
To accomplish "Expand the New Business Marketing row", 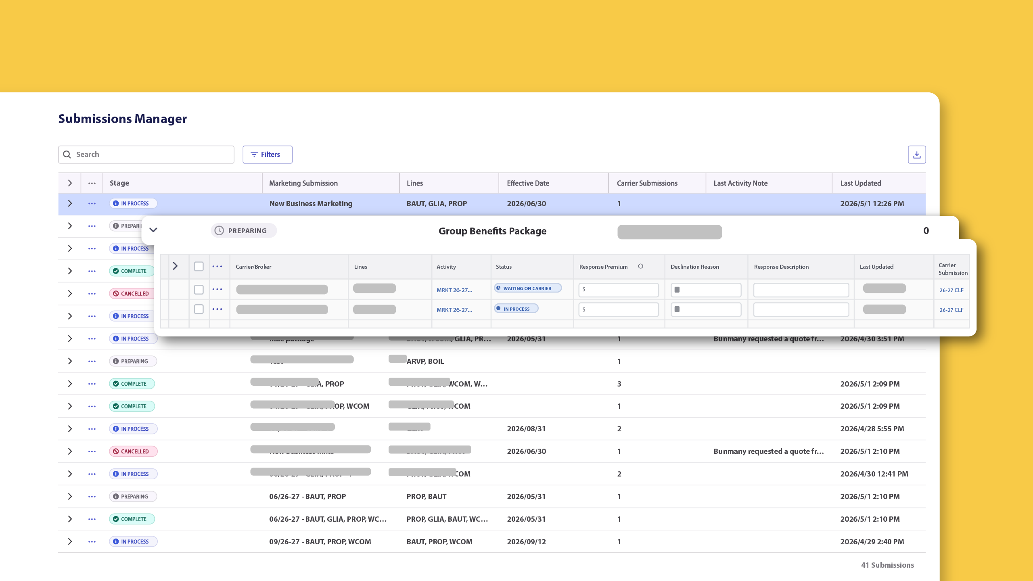I will click(x=70, y=204).
